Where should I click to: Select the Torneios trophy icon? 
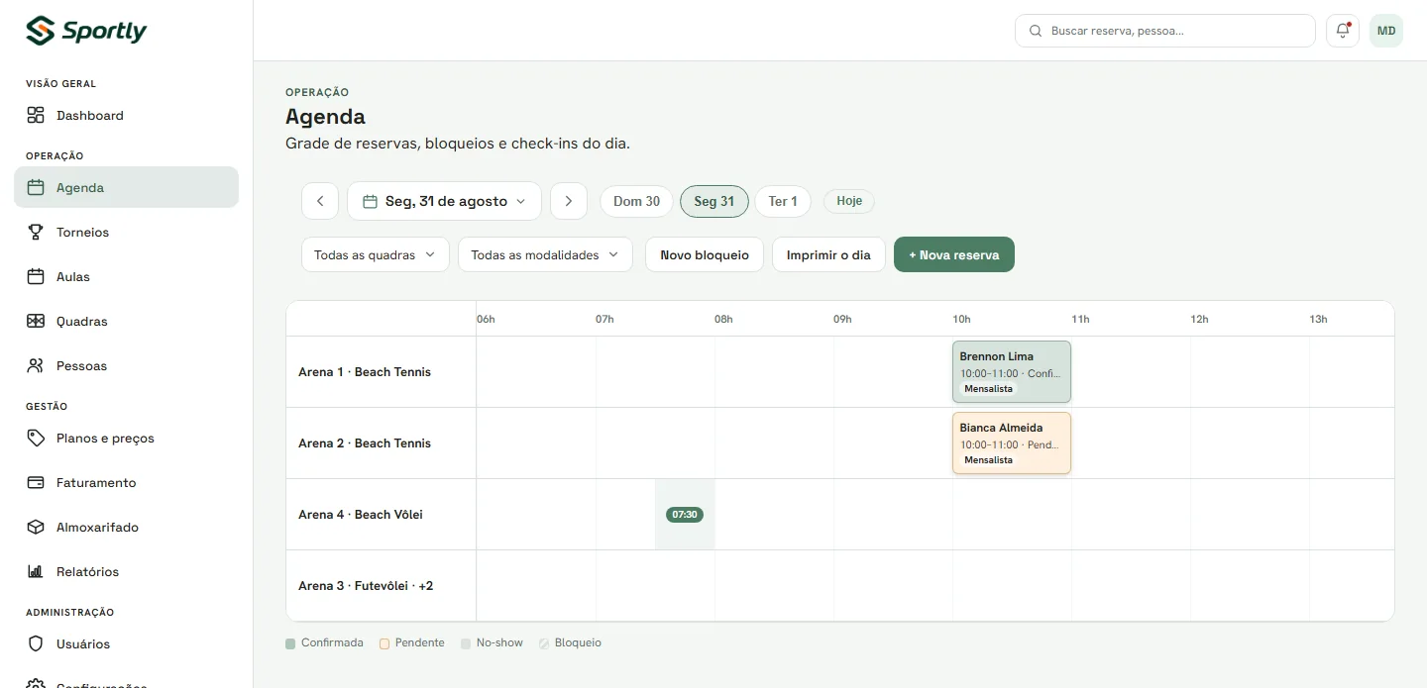(x=36, y=232)
